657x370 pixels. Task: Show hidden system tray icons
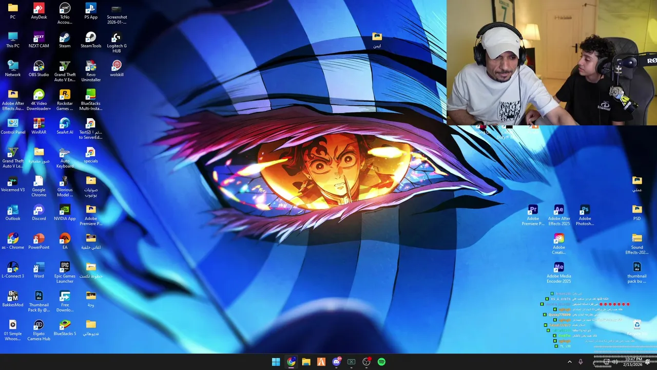(569, 362)
